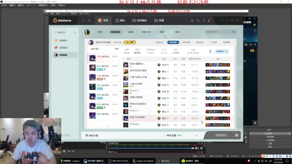Open Windows notification center icon
Screen dimensions: 292x164
[x=287, y=161]
